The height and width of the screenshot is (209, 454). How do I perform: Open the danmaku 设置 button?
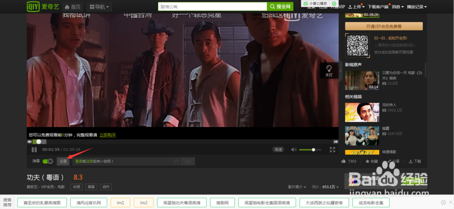tap(63, 161)
